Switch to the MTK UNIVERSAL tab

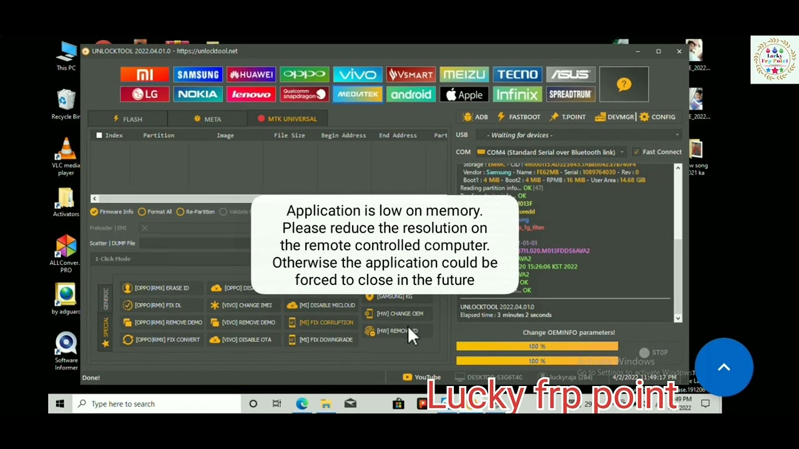[x=287, y=118]
